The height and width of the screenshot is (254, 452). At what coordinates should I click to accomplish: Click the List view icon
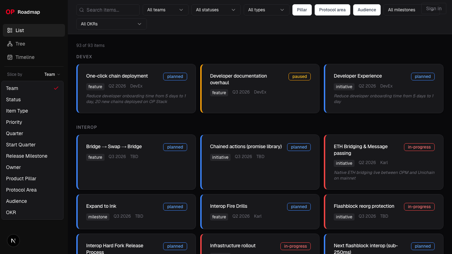point(10,30)
